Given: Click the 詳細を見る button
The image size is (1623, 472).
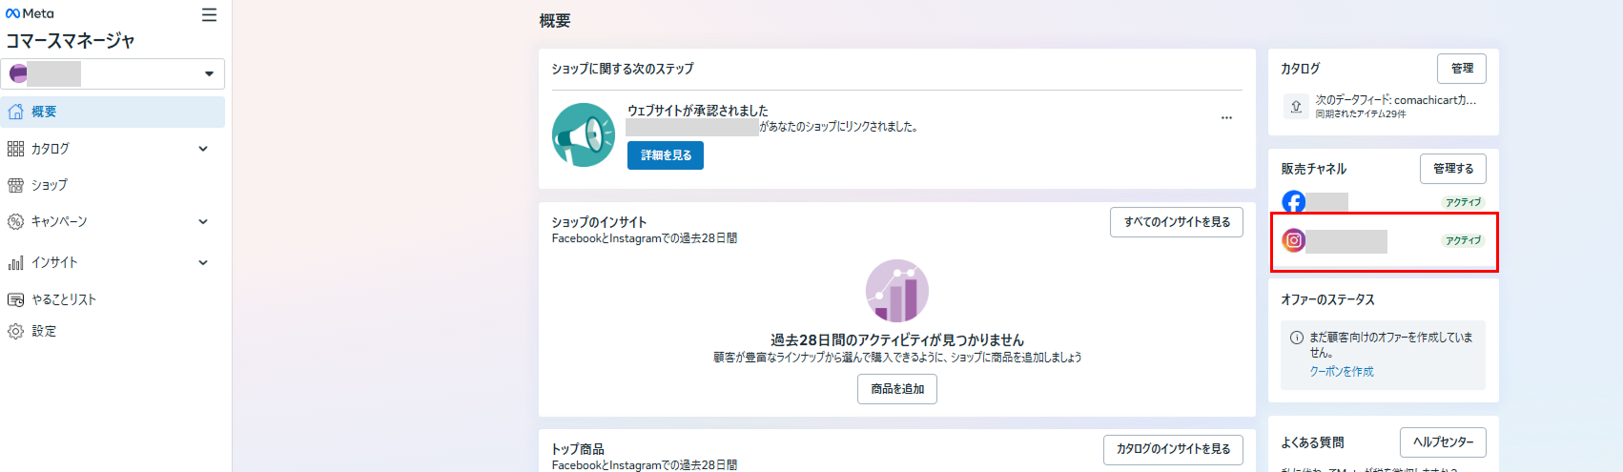Looking at the screenshot, I should [666, 155].
